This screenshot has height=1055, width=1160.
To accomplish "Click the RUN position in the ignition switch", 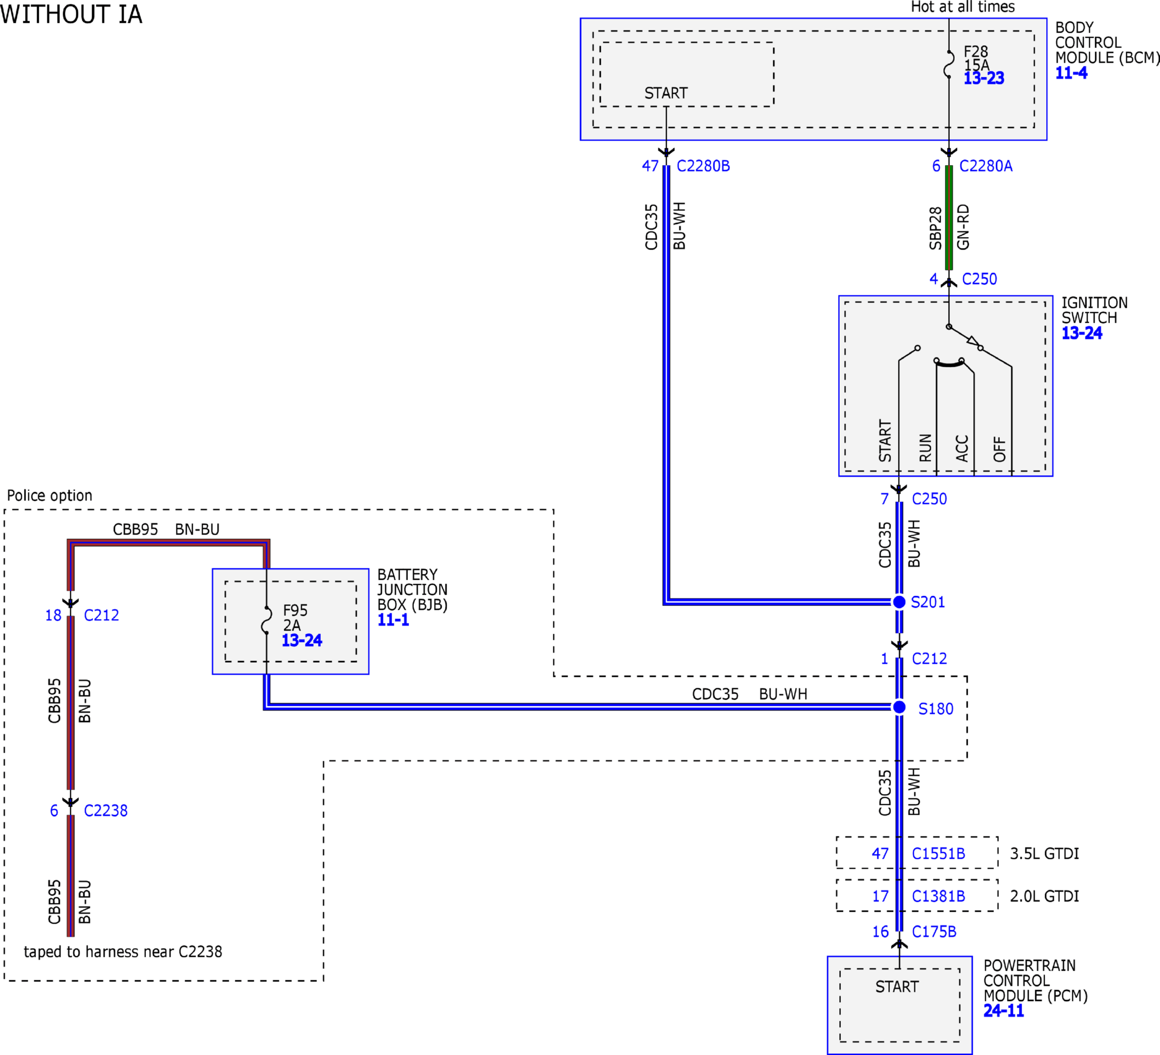I will point(925,447).
